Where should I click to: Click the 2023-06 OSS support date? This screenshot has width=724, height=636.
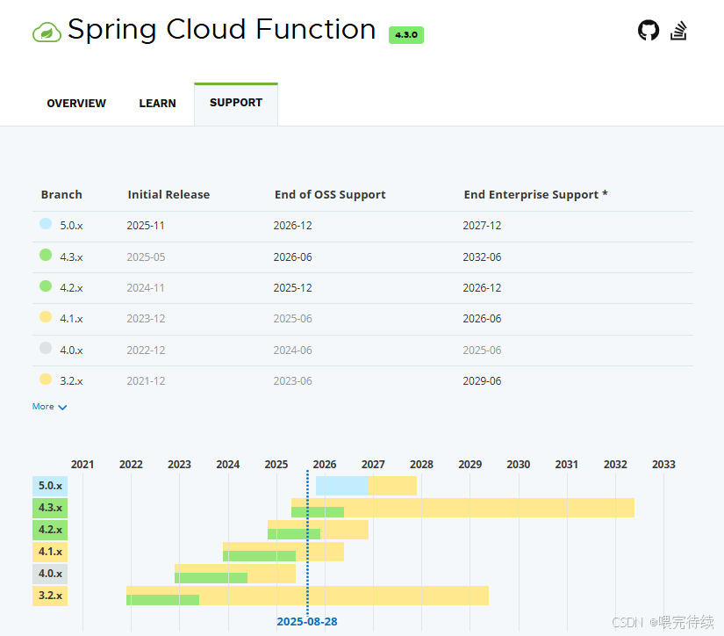[293, 381]
